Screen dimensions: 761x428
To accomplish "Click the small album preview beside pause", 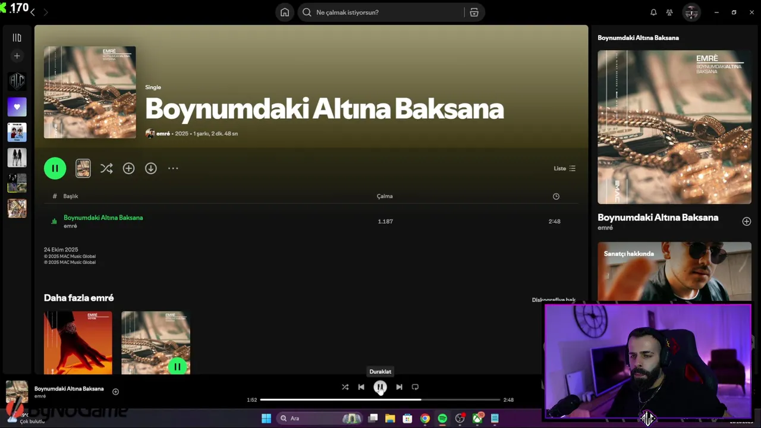I will (x=83, y=168).
